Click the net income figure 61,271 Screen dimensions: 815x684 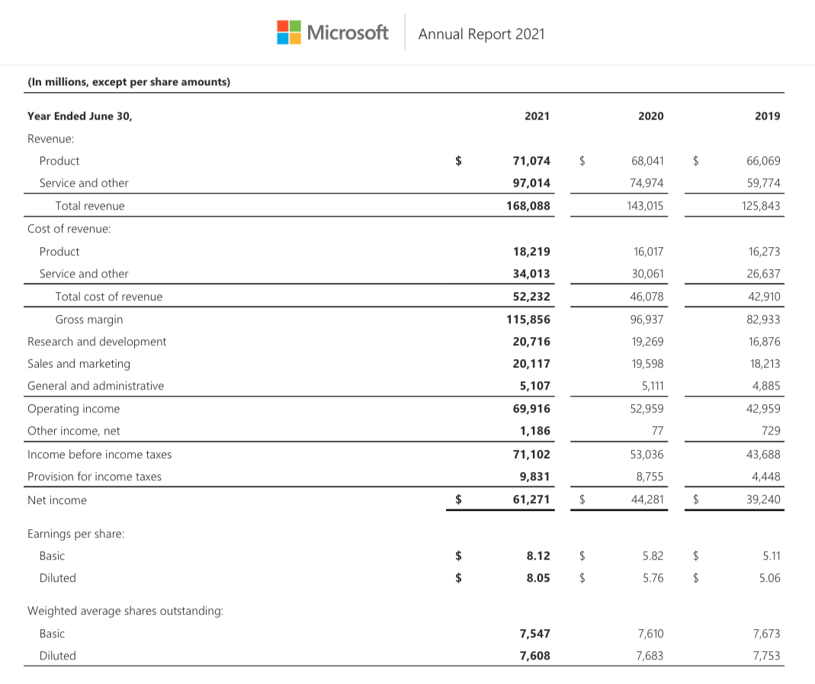pyautogui.click(x=531, y=500)
